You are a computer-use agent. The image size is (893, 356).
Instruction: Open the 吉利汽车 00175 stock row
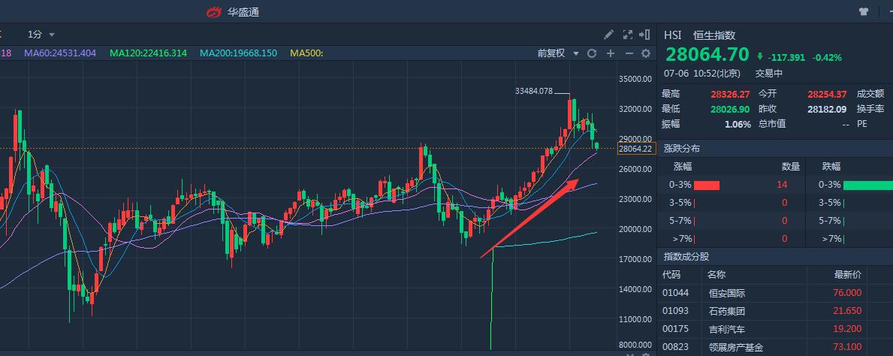775,329
